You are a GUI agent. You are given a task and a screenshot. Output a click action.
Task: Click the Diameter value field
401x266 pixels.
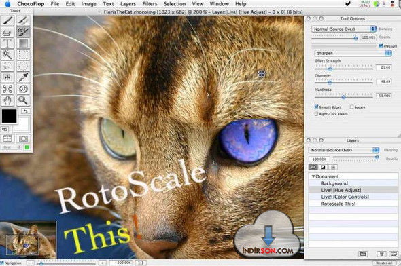383,81
